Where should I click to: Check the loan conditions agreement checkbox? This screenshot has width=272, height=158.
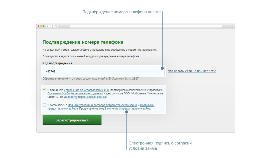(x=44, y=105)
